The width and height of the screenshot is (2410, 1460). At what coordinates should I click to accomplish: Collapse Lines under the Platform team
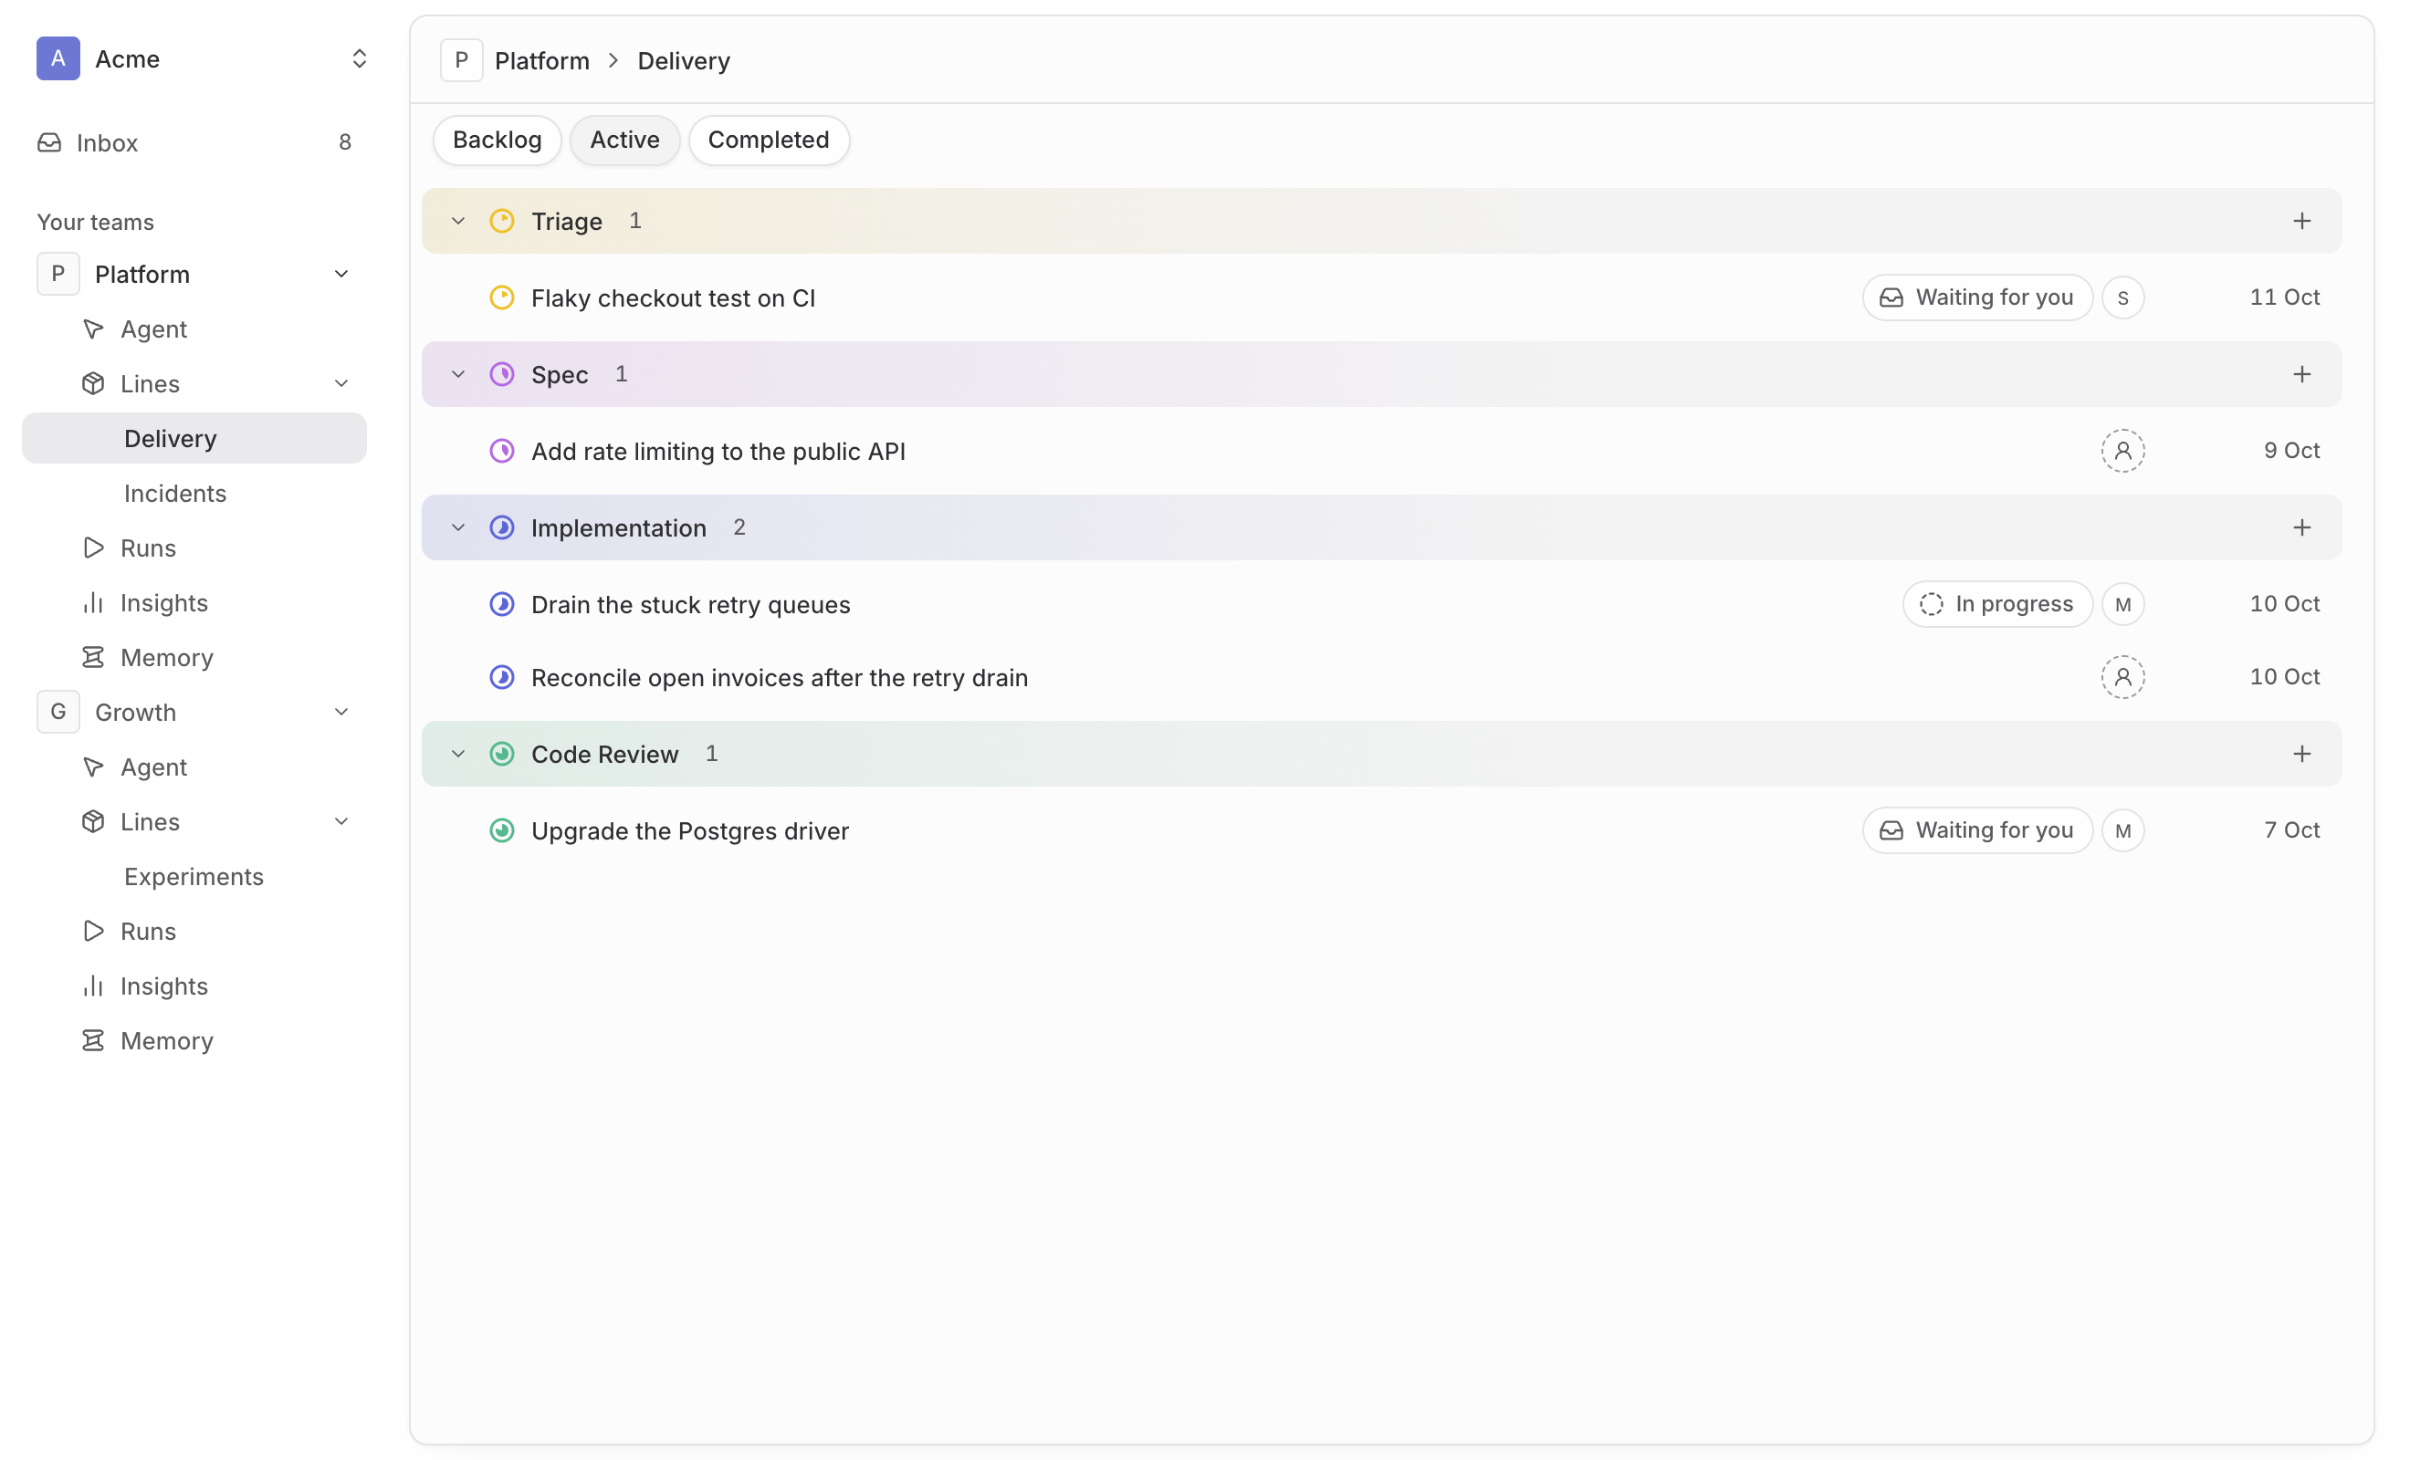tap(341, 383)
